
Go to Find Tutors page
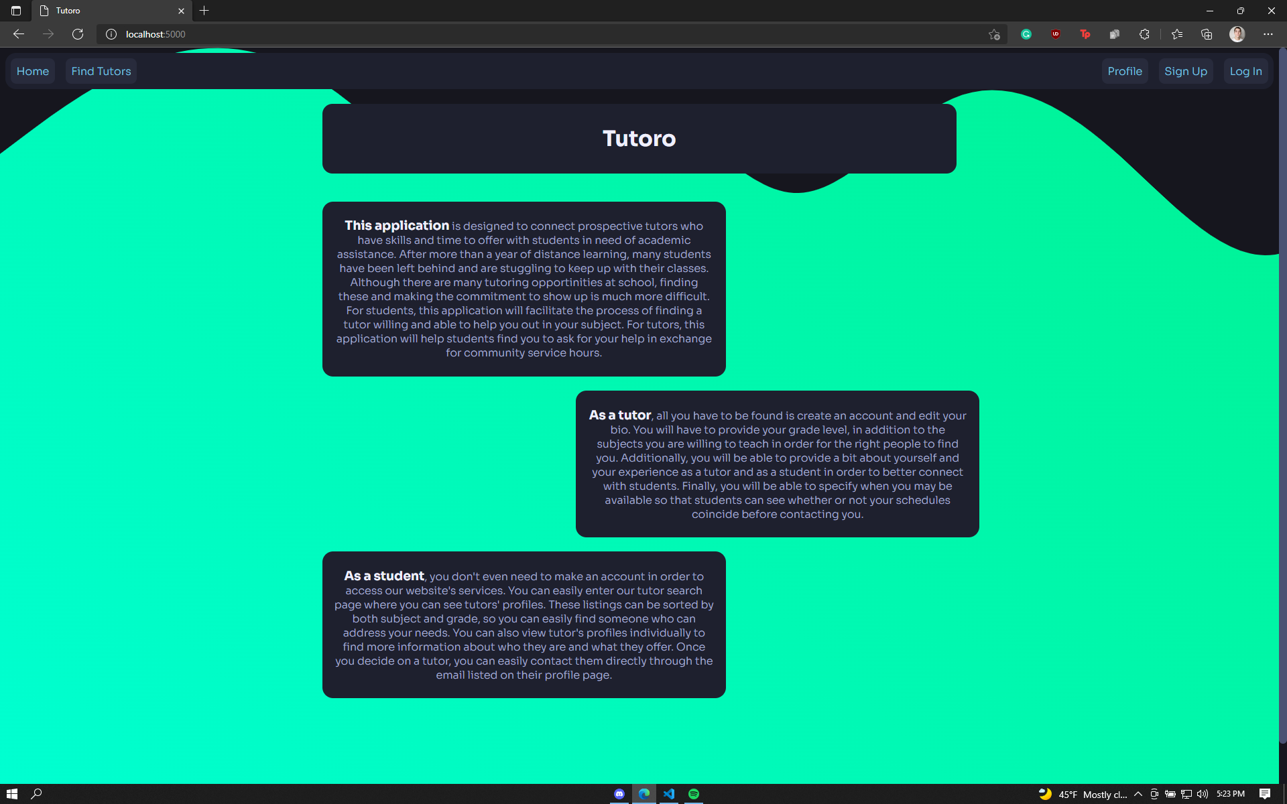click(x=101, y=71)
